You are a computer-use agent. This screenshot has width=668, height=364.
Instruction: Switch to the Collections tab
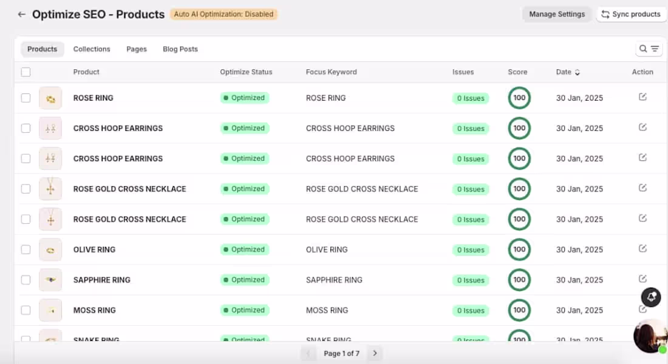[92, 49]
